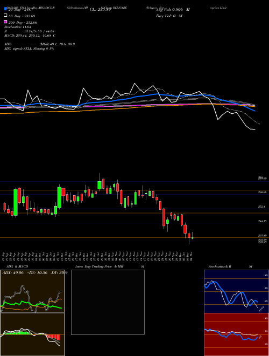Screen dimensions: 269x356
Task: Click the ADX (MGR) values line
Action: (40, 44)
